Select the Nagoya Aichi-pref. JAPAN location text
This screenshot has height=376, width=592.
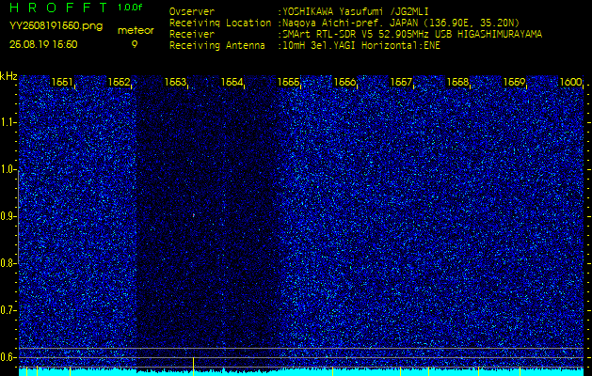tap(401, 23)
